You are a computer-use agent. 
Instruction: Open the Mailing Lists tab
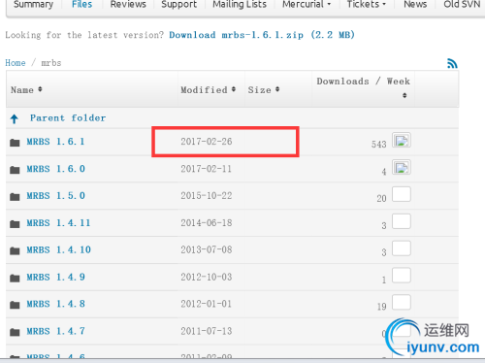[x=240, y=4]
